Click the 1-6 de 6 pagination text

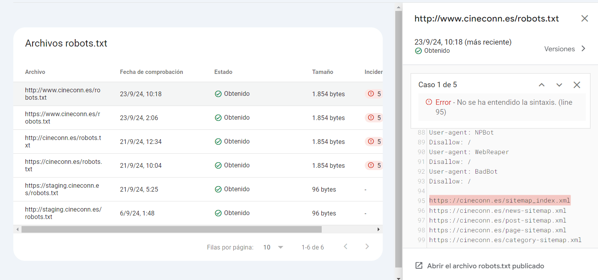tap(313, 247)
